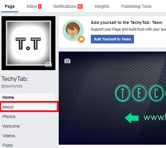Click the T.T profile picture
This screenshot has width=166, height=148.
[x=28, y=43]
